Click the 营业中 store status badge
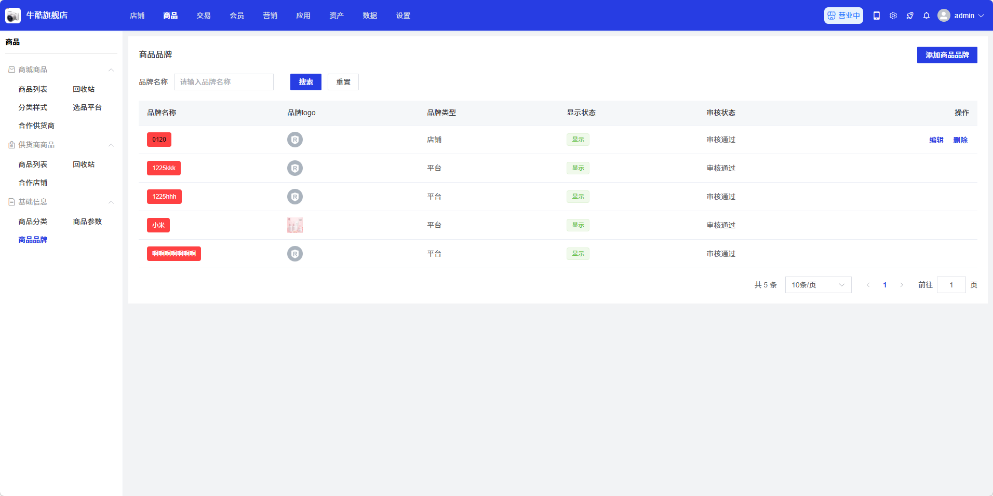 [x=843, y=16]
